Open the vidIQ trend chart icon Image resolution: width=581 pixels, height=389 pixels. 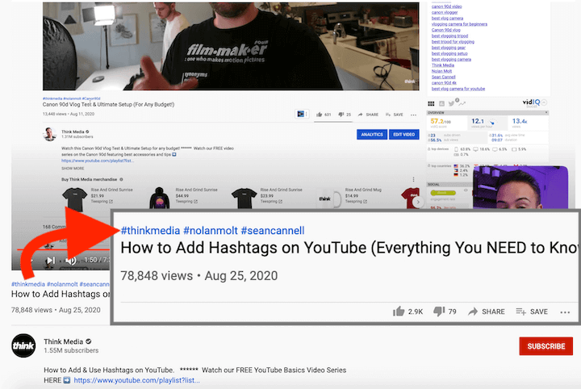462,103
